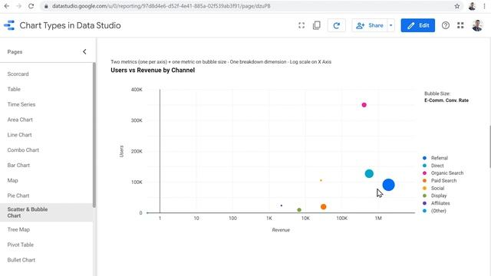This screenshot has width=491, height=276.
Task: Click the Social legend entry
Action: point(433,188)
